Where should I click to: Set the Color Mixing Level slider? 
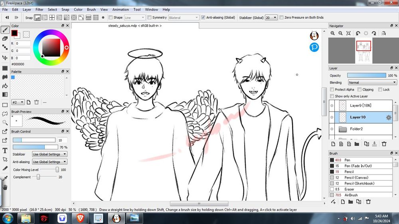tap(49, 169)
